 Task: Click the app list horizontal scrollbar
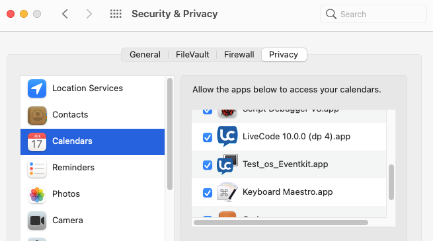[x=281, y=223]
